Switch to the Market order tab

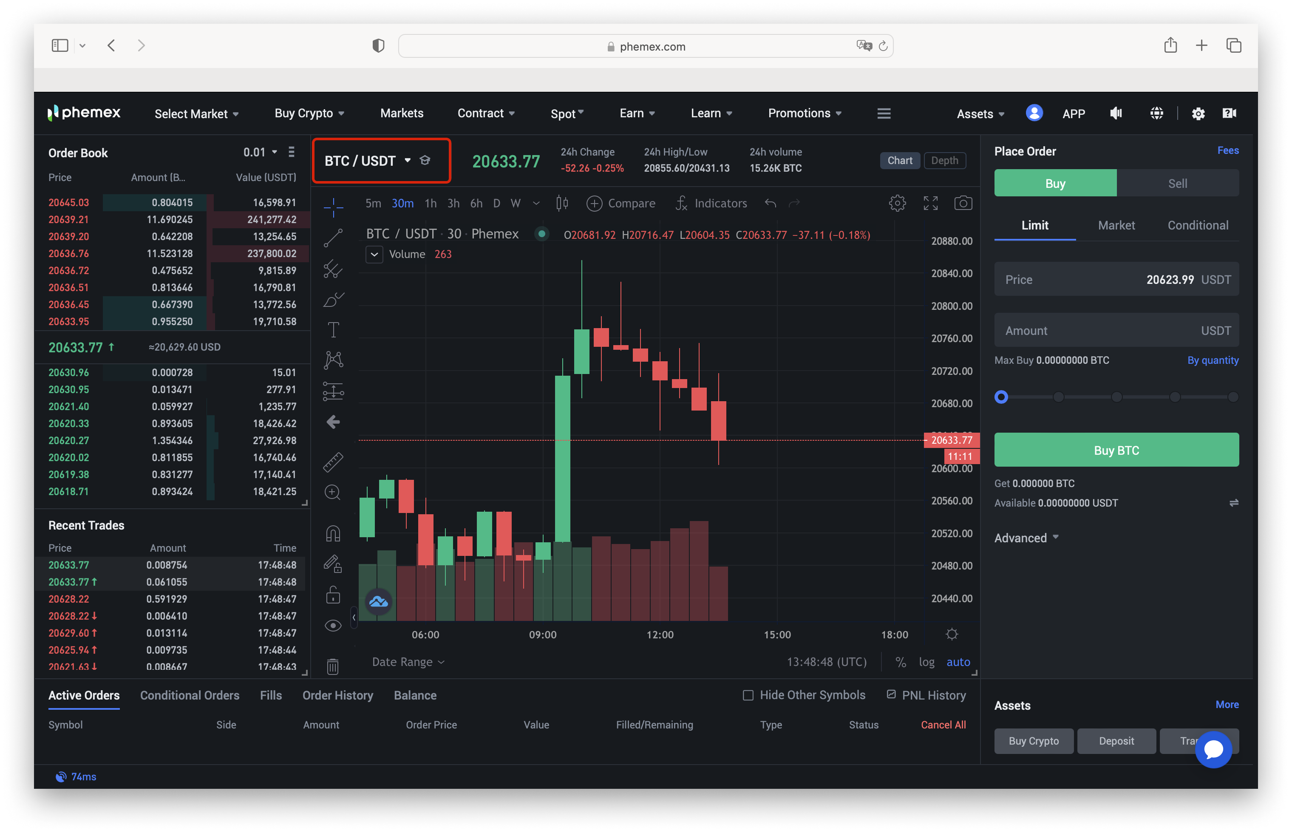(1116, 226)
